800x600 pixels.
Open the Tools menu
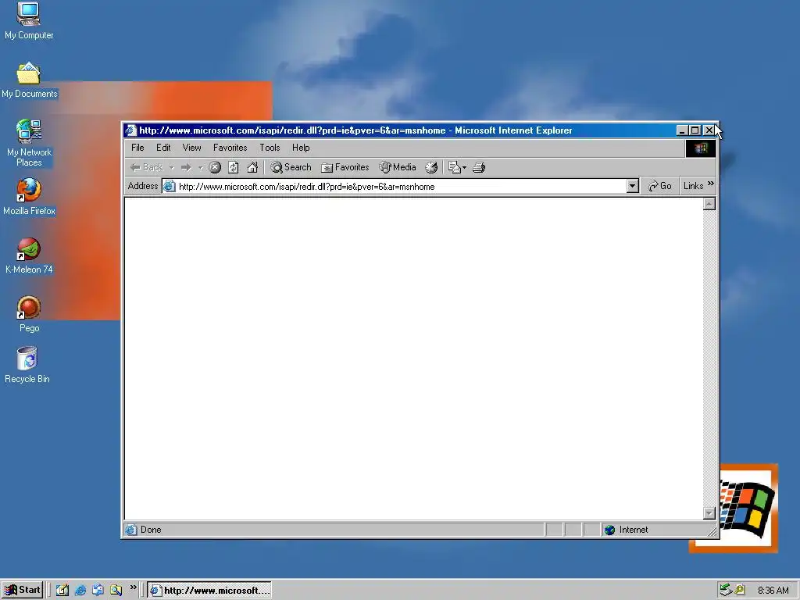[x=270, y=148]
